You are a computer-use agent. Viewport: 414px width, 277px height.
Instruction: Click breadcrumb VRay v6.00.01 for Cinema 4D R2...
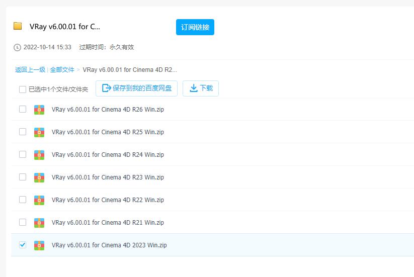tap(130, 70)
